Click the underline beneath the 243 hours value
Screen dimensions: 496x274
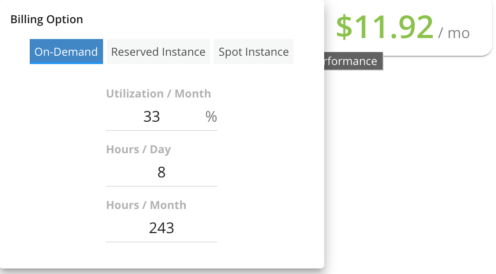pos(161,242)
